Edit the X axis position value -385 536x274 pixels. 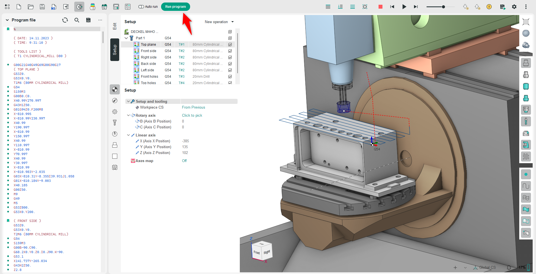185,141
